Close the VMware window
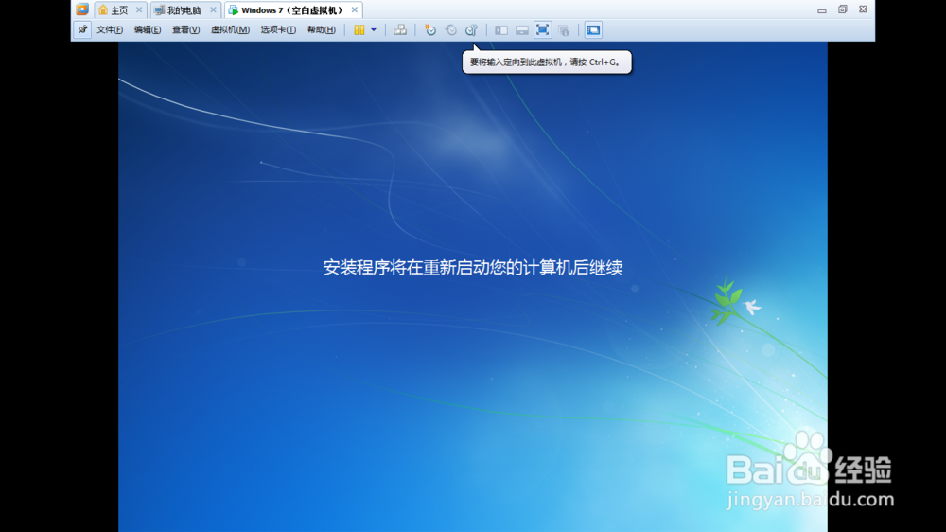The image size is (946, 532). [x=863, y=9]
